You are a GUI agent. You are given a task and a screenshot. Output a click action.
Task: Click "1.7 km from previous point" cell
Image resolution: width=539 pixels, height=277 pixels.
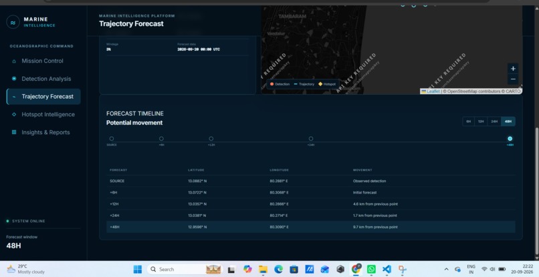pos(374,216)
